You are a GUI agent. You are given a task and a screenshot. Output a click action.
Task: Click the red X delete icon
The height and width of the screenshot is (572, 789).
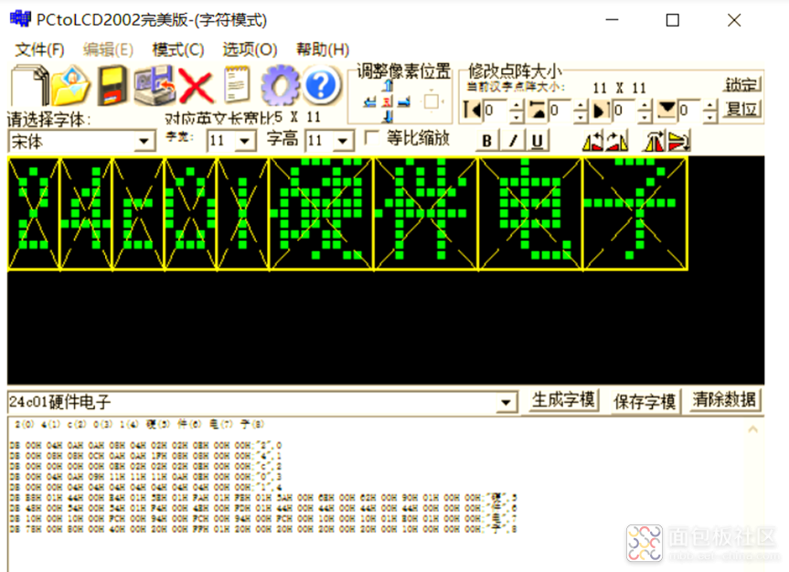click(196, 86)
